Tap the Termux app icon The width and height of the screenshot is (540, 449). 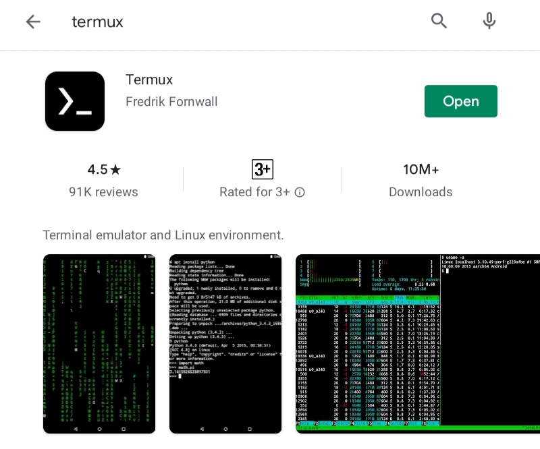[75, 101]
